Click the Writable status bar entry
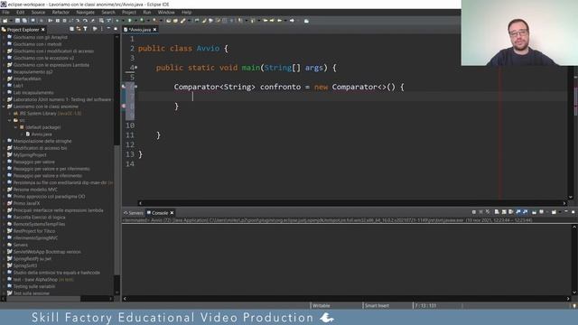 click(322, 305)
